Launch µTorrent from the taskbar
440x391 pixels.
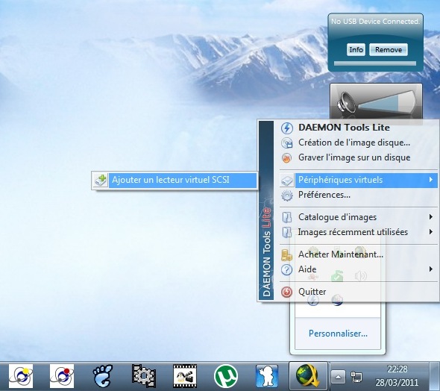tap(226, 376)
